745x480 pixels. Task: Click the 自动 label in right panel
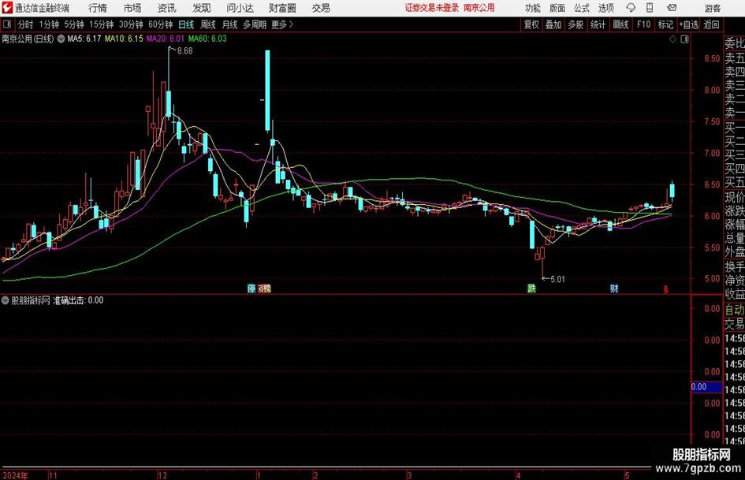(735, 310)
